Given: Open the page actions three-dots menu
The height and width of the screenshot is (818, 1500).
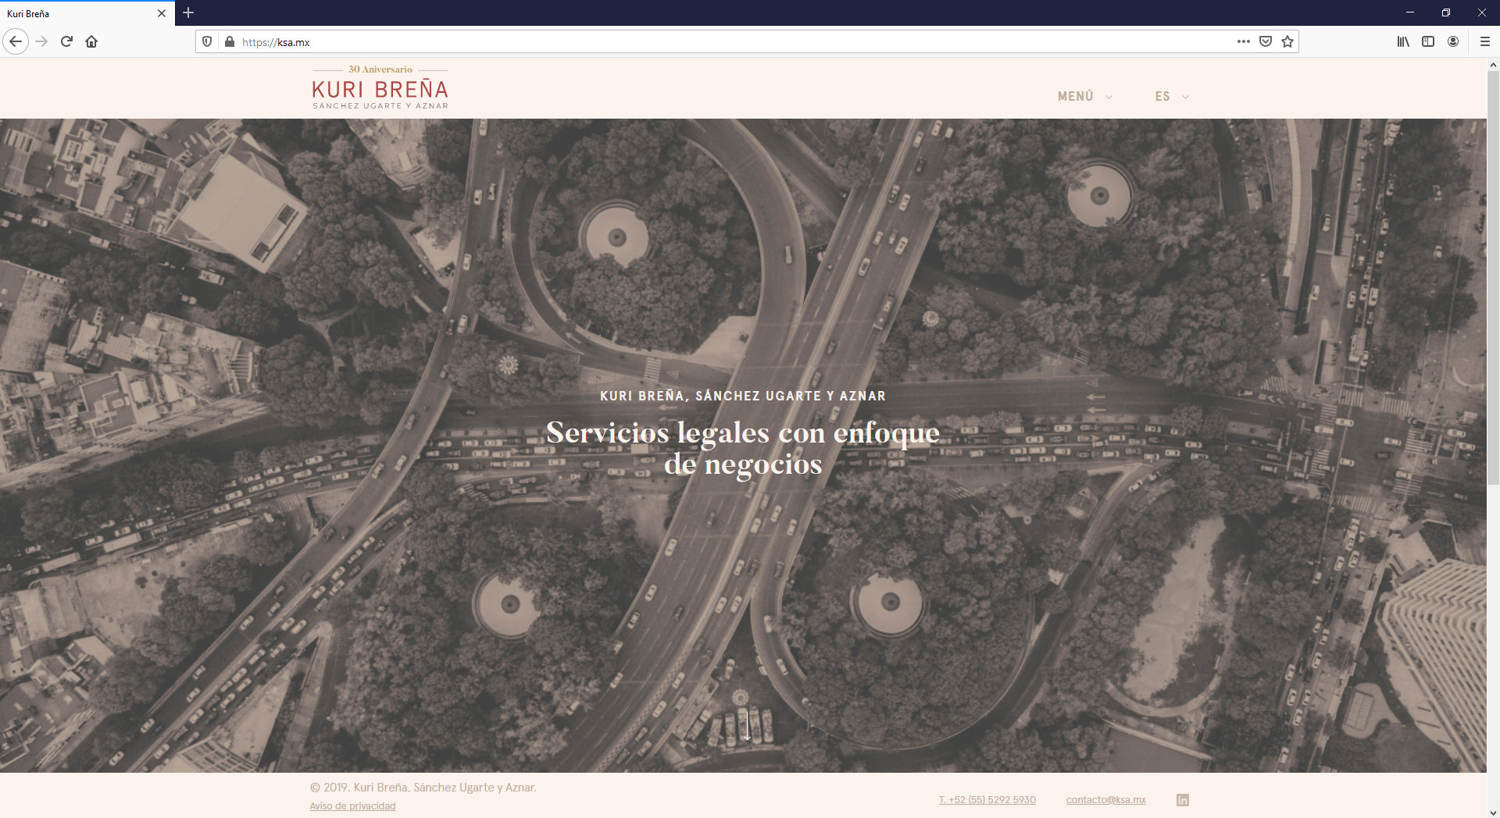Looking at the screenshot, I should coord(1244,42).
